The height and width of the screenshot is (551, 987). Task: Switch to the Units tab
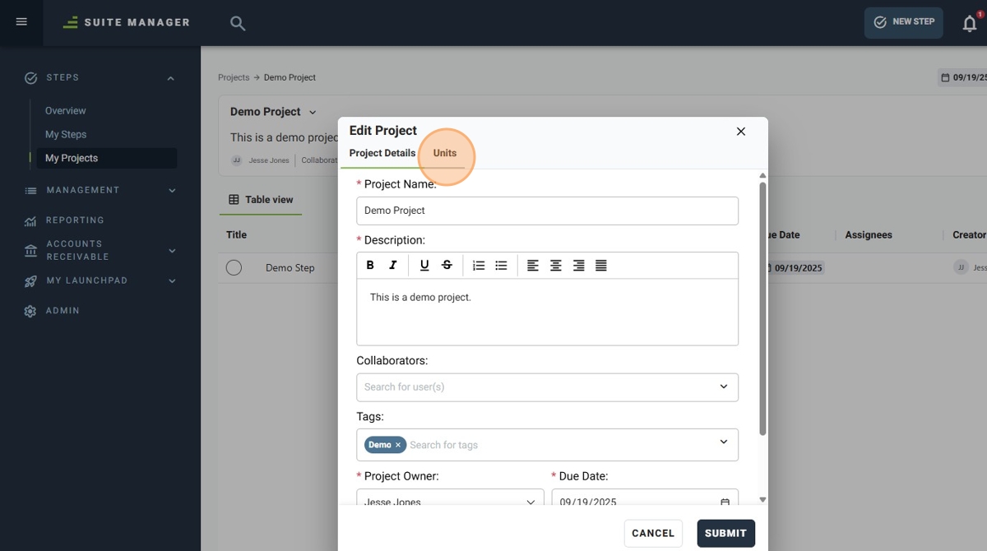coord(445,153)
